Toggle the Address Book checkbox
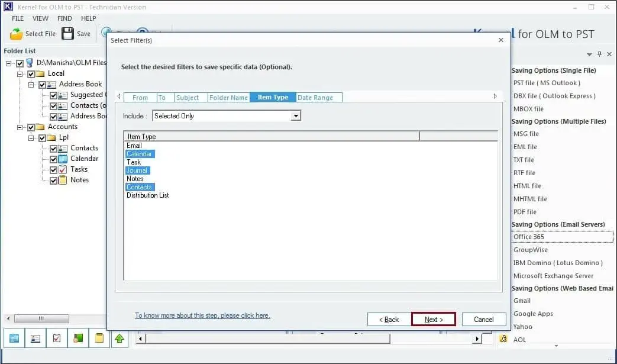The height and width of the screenshot is (364, 617). 42,85
